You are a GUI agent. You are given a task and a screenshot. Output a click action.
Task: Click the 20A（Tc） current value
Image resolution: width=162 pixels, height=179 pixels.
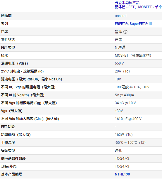[122, 71]
